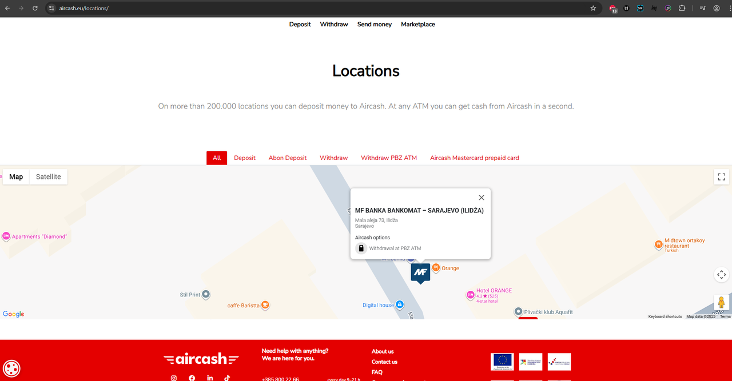Click the Plivački klub Aquafit pin
Image resolution: width=732 pixels, height=381 pixels.
[518, 312]
